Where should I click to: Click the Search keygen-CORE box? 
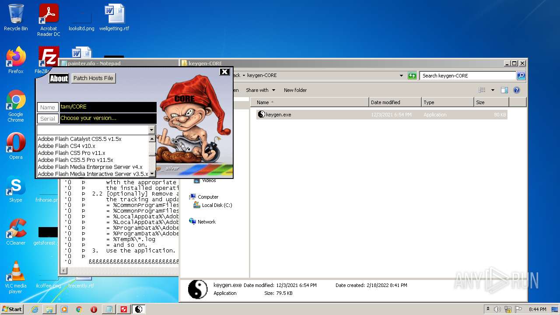468,76
